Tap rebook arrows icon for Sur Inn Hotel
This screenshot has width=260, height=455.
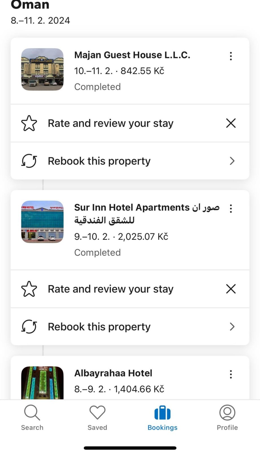coord(29,327)
